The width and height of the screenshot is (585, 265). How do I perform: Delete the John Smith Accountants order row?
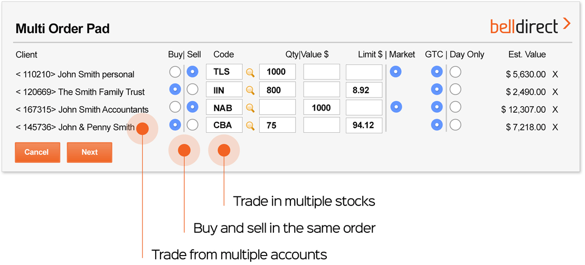click(555, 110)
